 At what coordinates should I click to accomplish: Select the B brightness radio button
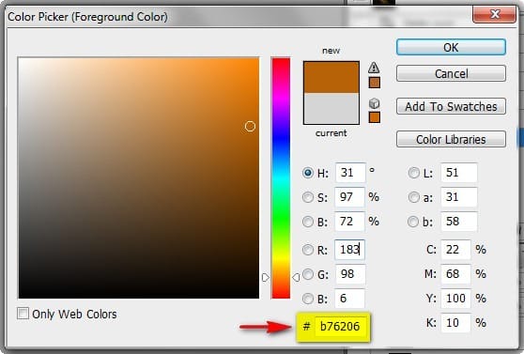tap(308, 222)
